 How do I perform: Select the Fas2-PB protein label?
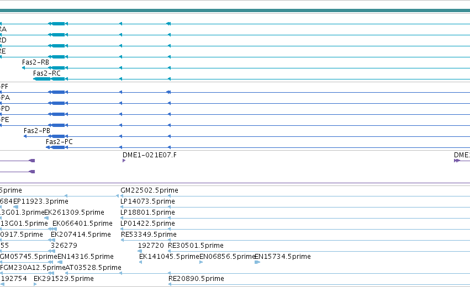coord(37,131)
